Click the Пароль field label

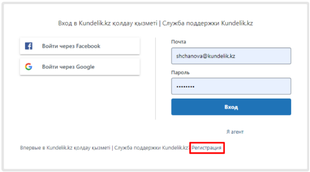tap(181, 72)
